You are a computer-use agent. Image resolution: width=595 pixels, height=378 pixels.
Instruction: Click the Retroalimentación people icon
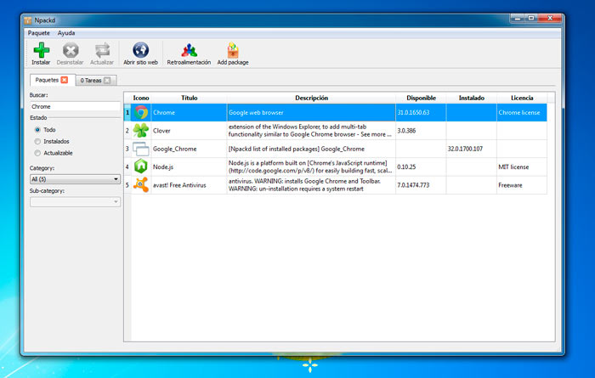click(189, 50)
